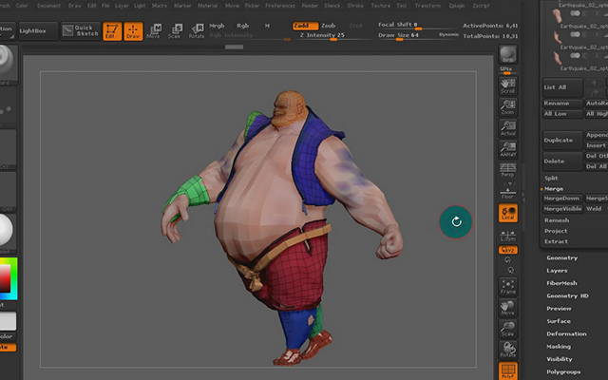The width and height of the screenshot is (608, 380).
Task: Open the Render menu
Action: 310,6
